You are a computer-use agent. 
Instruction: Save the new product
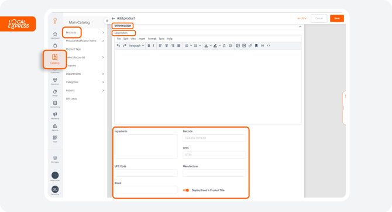[337, 18]
